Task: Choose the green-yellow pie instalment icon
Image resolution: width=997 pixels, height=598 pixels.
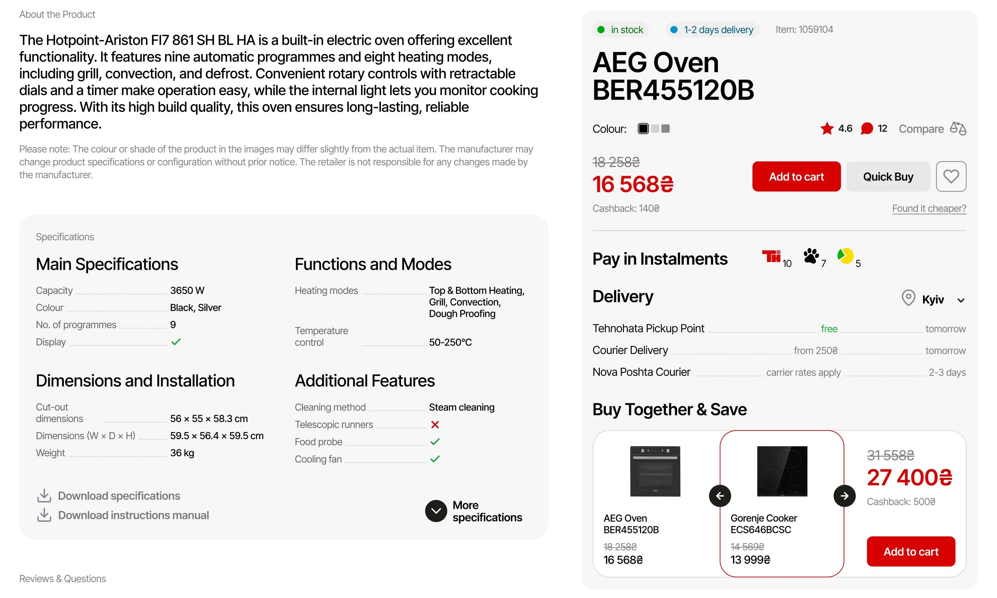Action: (x=845, y=256)
